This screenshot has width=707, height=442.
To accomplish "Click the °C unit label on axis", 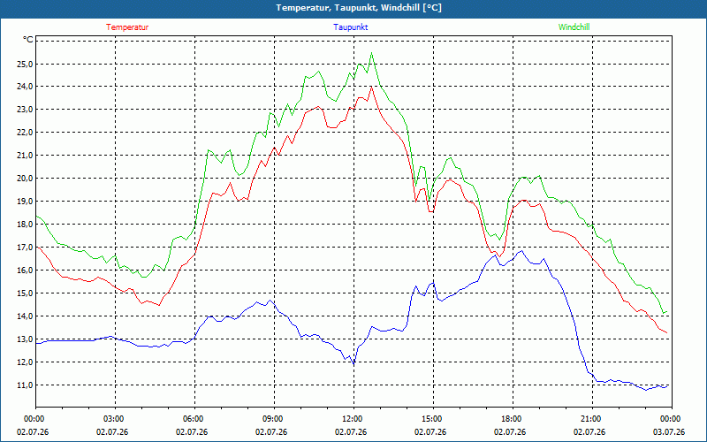I will pos(28,40).
